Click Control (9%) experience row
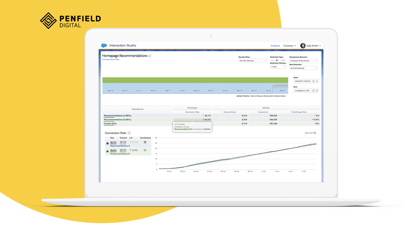This screenshot has width=404, height=227. (x=211, y=124)
